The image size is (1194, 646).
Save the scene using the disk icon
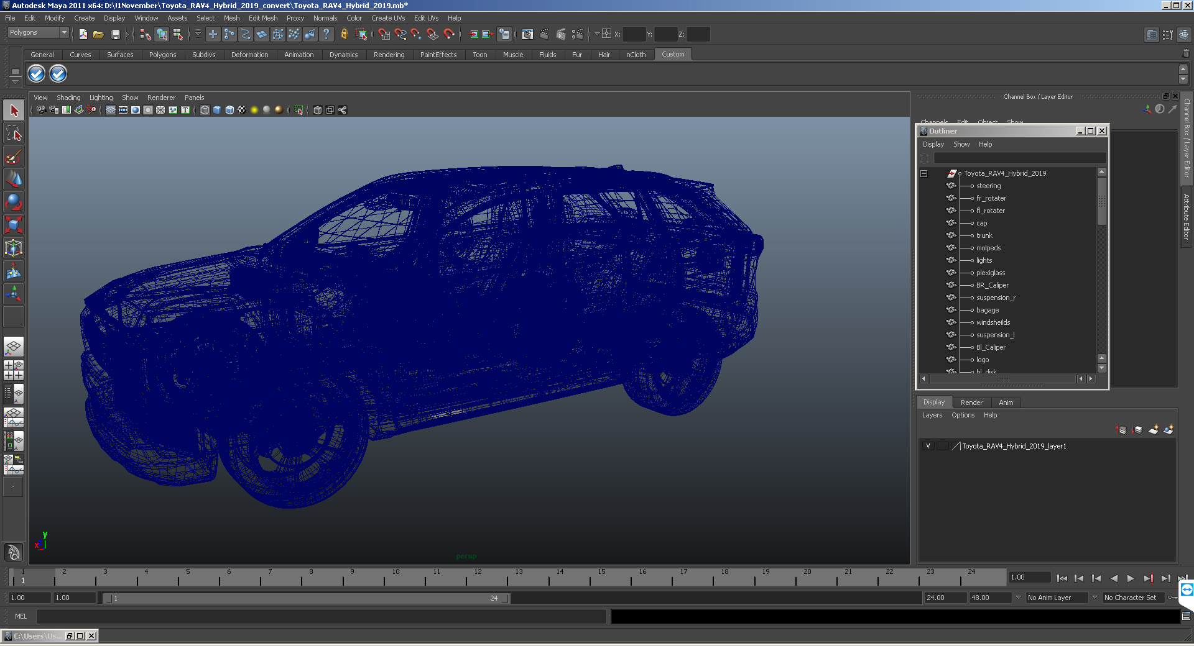tap(115, 34)
